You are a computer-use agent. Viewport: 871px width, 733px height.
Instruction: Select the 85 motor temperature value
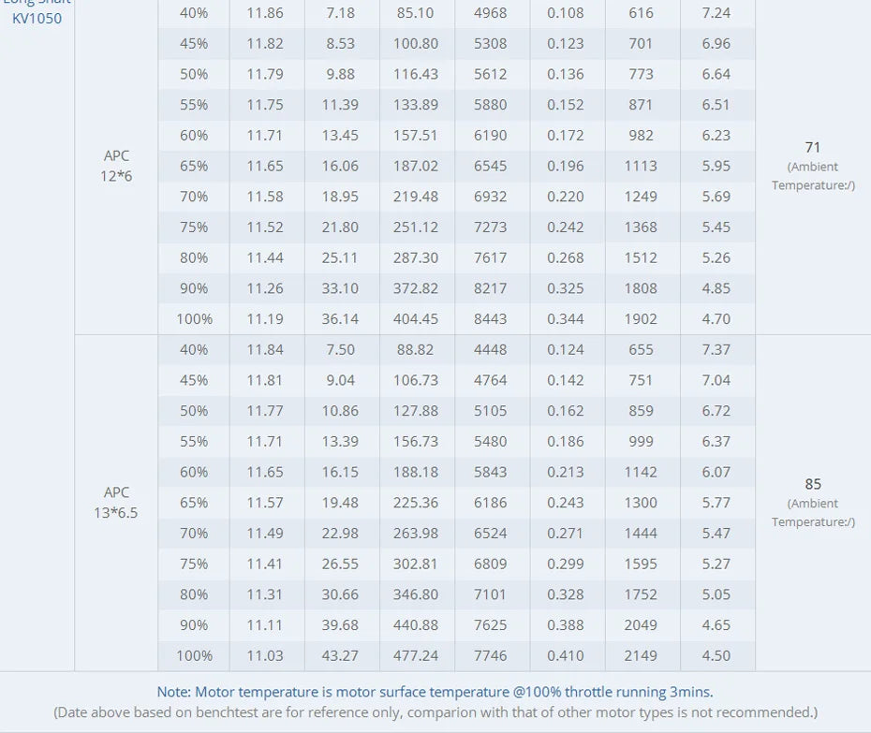pyautogui.click(x=813, y=484)
